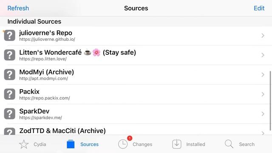Click the ModMyi question-mark icon
Image resolution: width=272 pixels, height=153 pixels.
9,75
